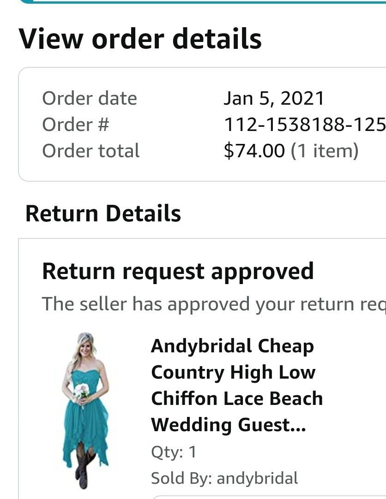Image resolution: width=386 pixels, height=499 pixels.
Task: Tap the View order details heading
Action: click(x=140, y=38)
